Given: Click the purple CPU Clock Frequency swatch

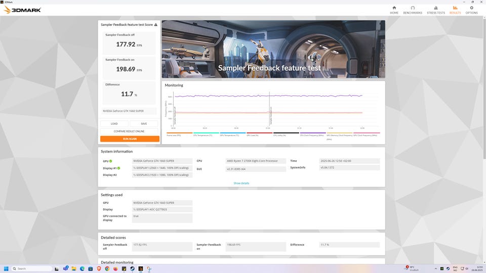Looking at the screenshot, I should point(312,133).
